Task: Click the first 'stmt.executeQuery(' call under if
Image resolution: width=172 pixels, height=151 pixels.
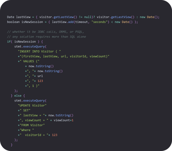Action: click(30, 46)
